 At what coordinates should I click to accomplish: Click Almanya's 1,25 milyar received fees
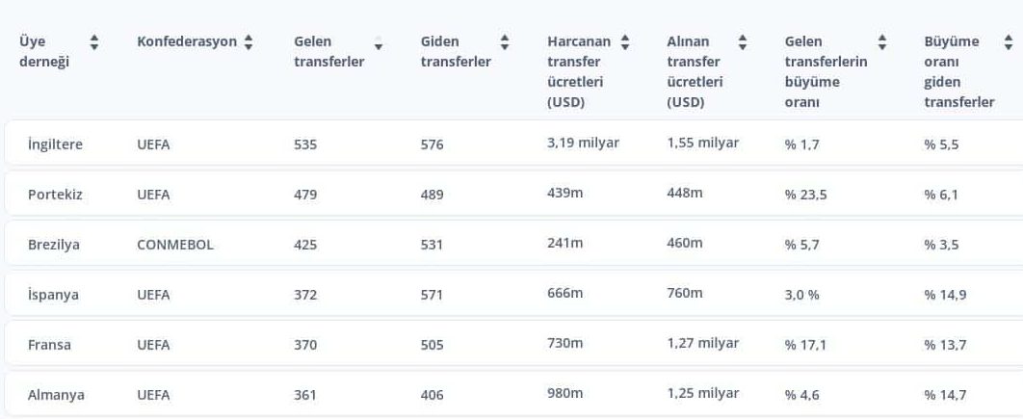[x=702, y=393]
